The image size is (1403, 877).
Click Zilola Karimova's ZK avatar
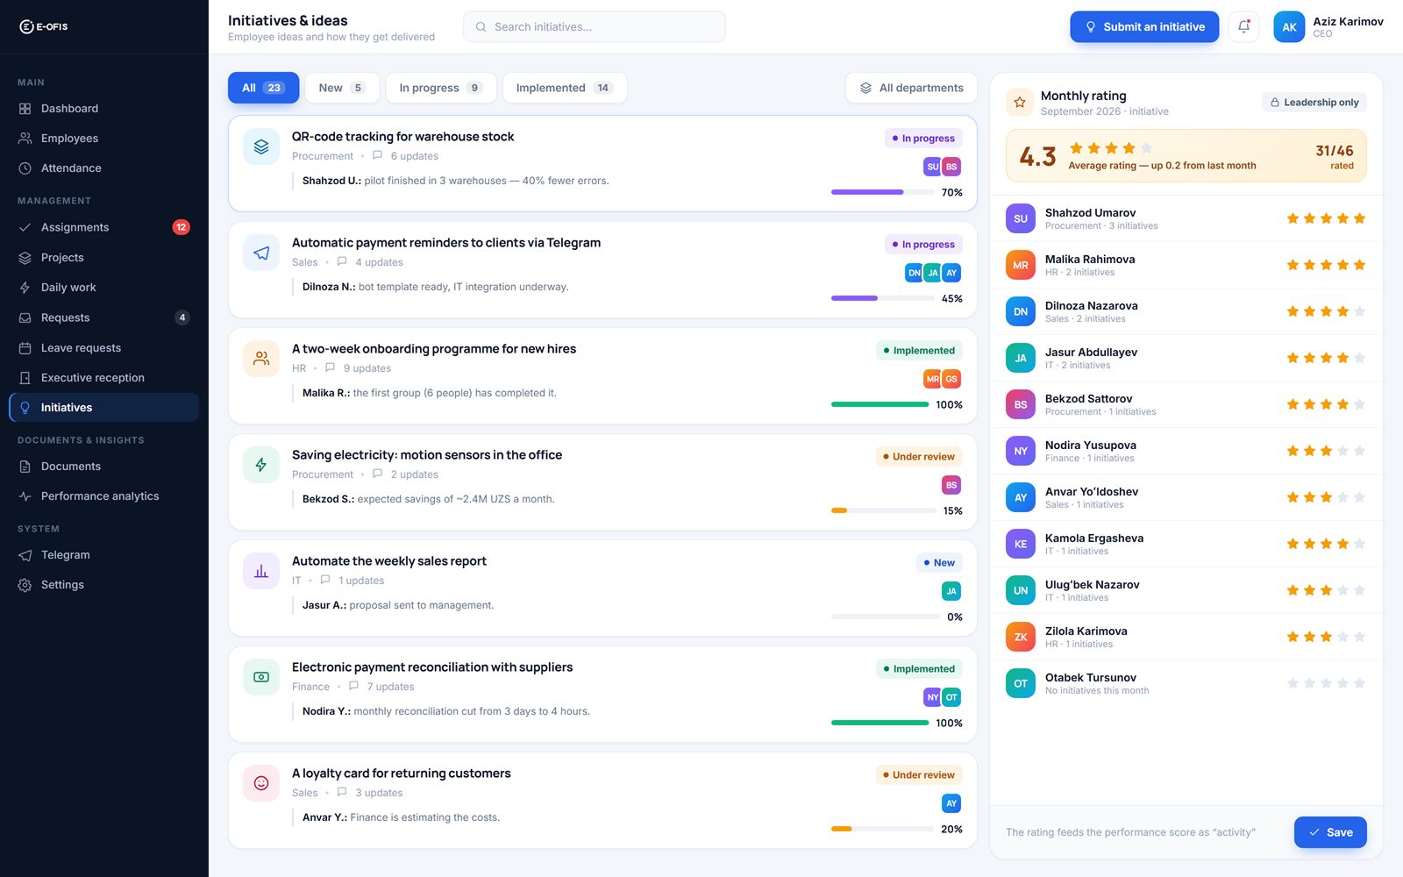[x=1021, y=637]
